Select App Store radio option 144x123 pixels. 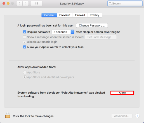25,72
